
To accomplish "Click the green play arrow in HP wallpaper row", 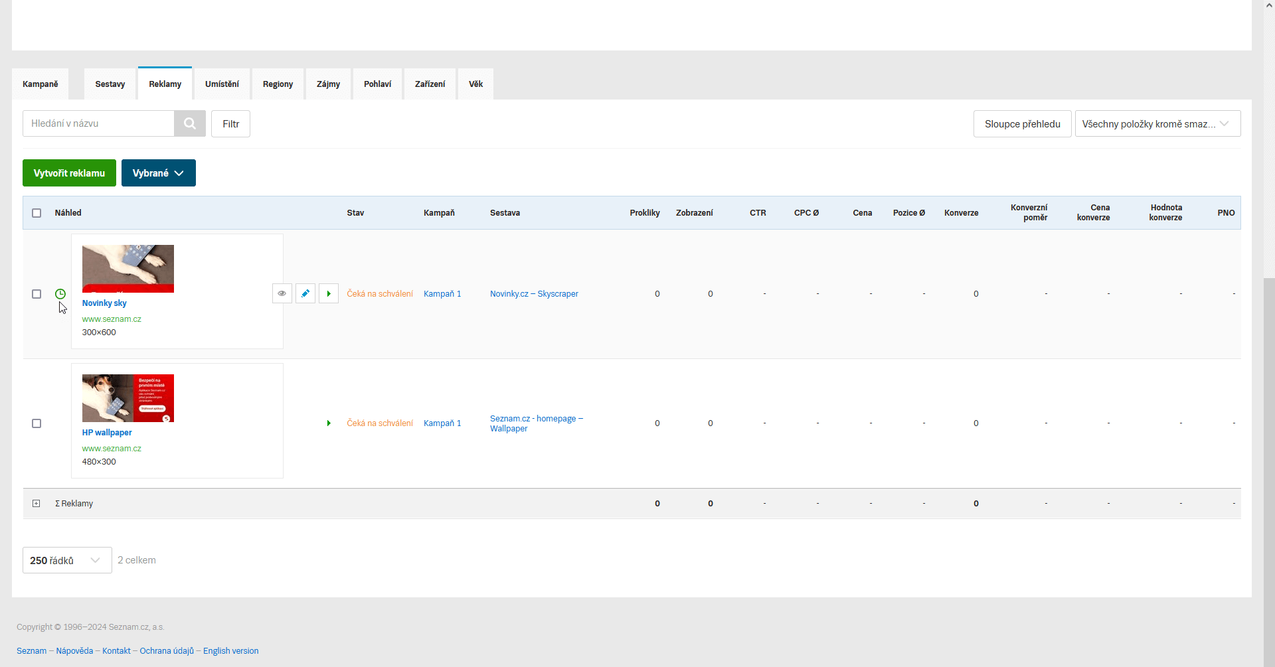I will click(329, 423).
